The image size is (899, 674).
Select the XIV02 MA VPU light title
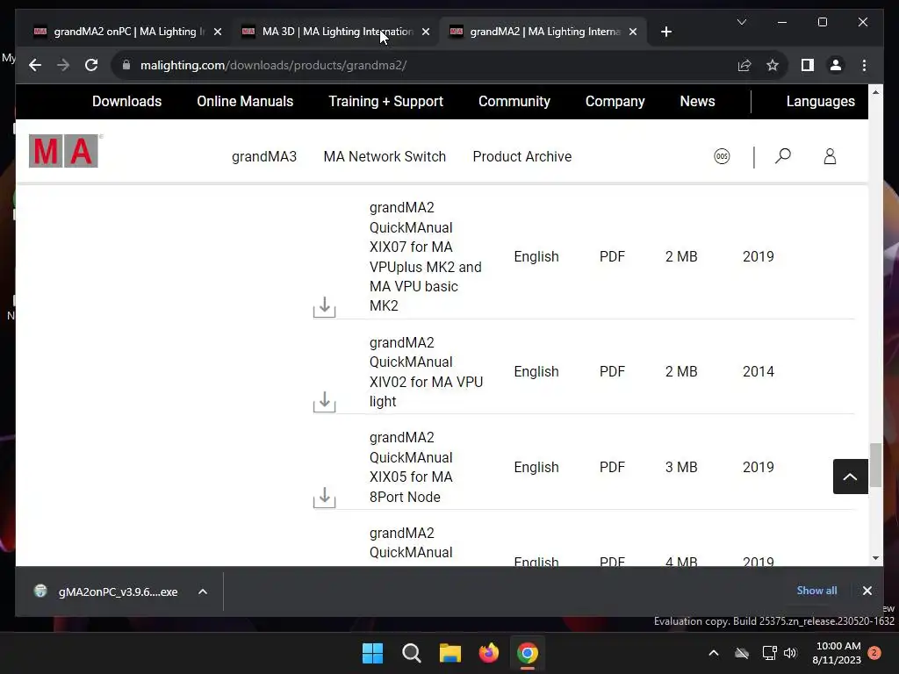[426, 371]
